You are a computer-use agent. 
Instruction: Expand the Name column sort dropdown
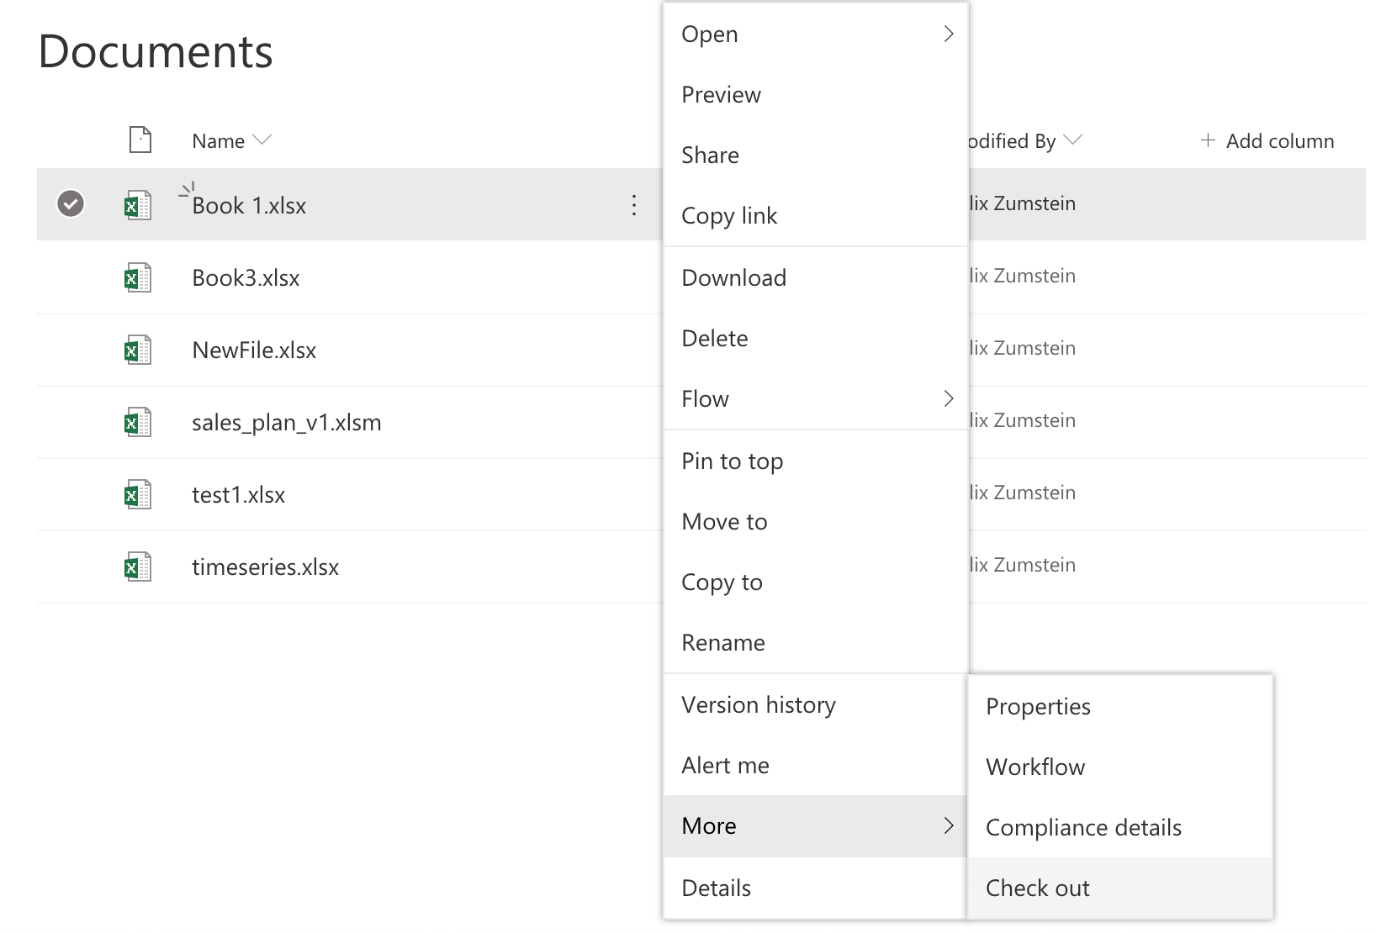[262, 140]
